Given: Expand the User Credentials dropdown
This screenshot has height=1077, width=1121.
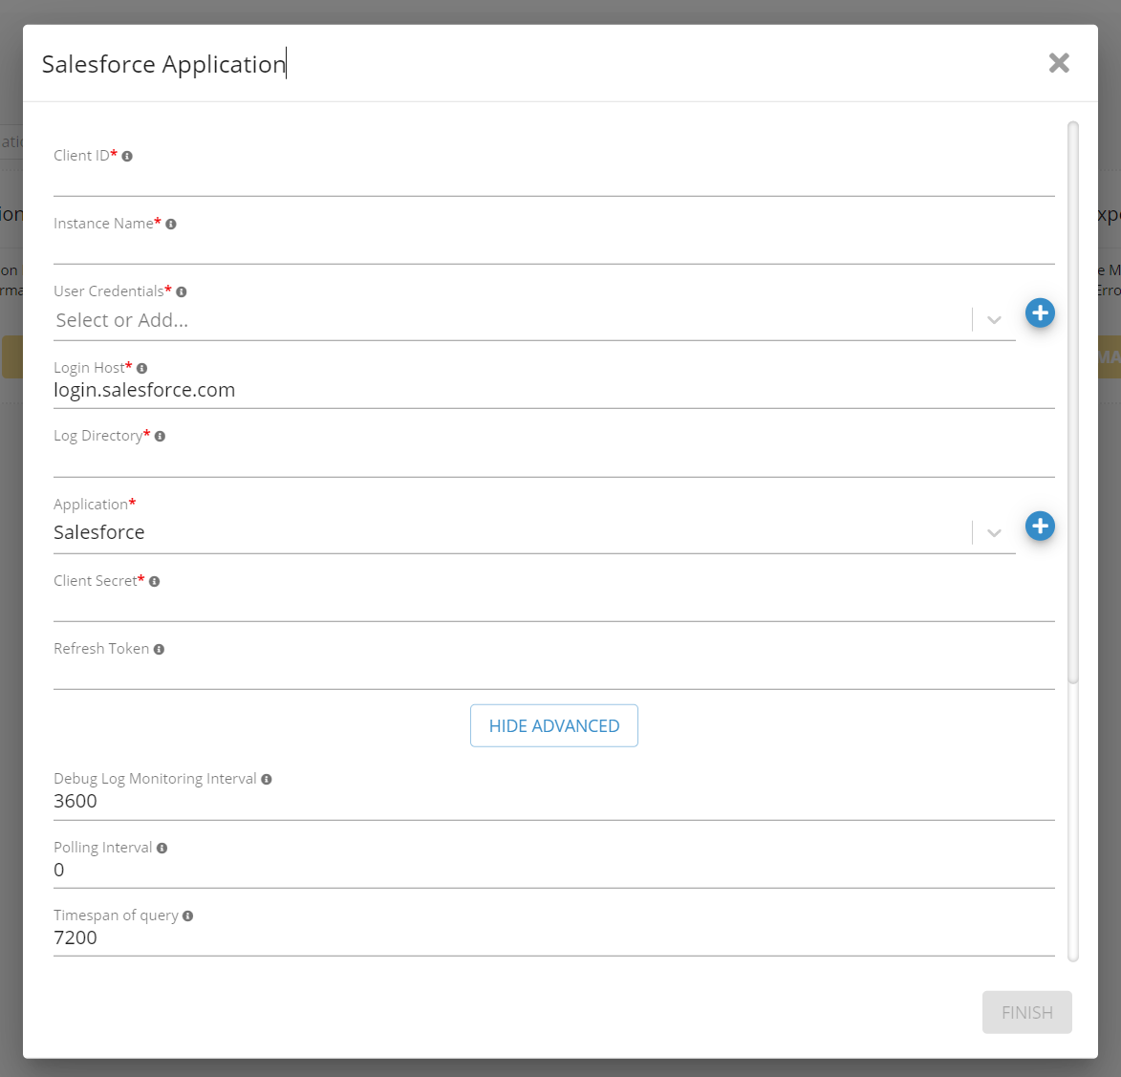Looking at the screenshot, I should click(994, 320).
